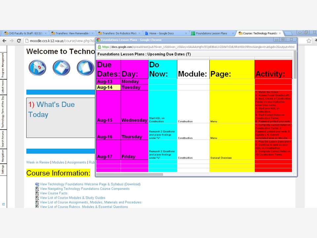Screen dimensions: 317x238
Task: Open the Assignments link
Action: pos(77,162)
